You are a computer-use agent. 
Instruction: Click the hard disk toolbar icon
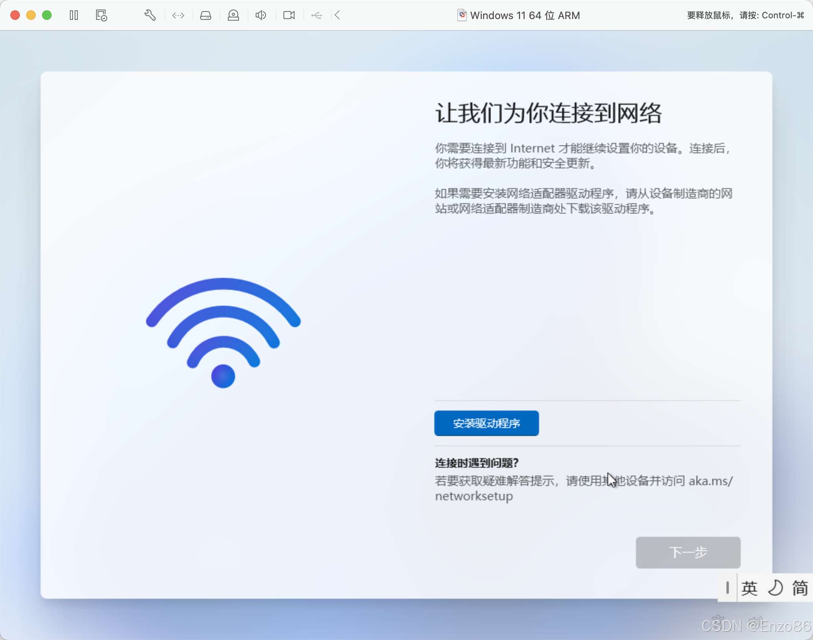(206, 15)
